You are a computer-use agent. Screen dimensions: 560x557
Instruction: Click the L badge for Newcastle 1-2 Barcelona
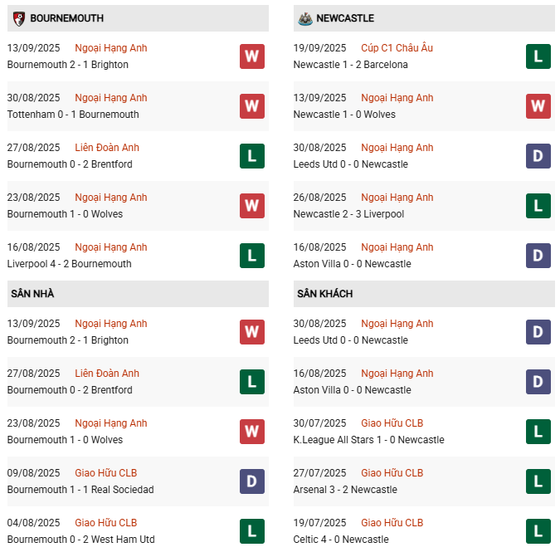coord(538,56)
